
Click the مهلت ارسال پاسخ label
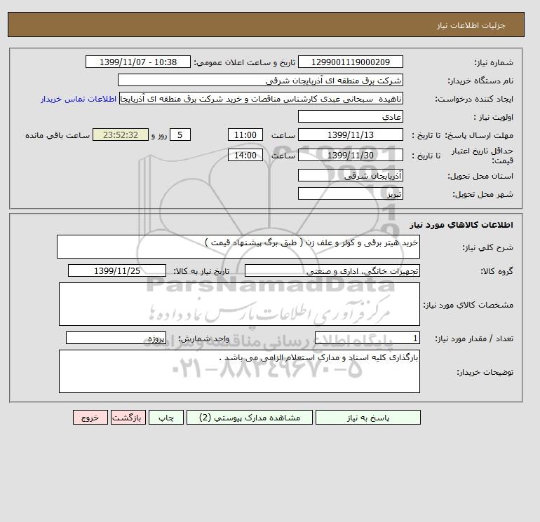(480, 135)
